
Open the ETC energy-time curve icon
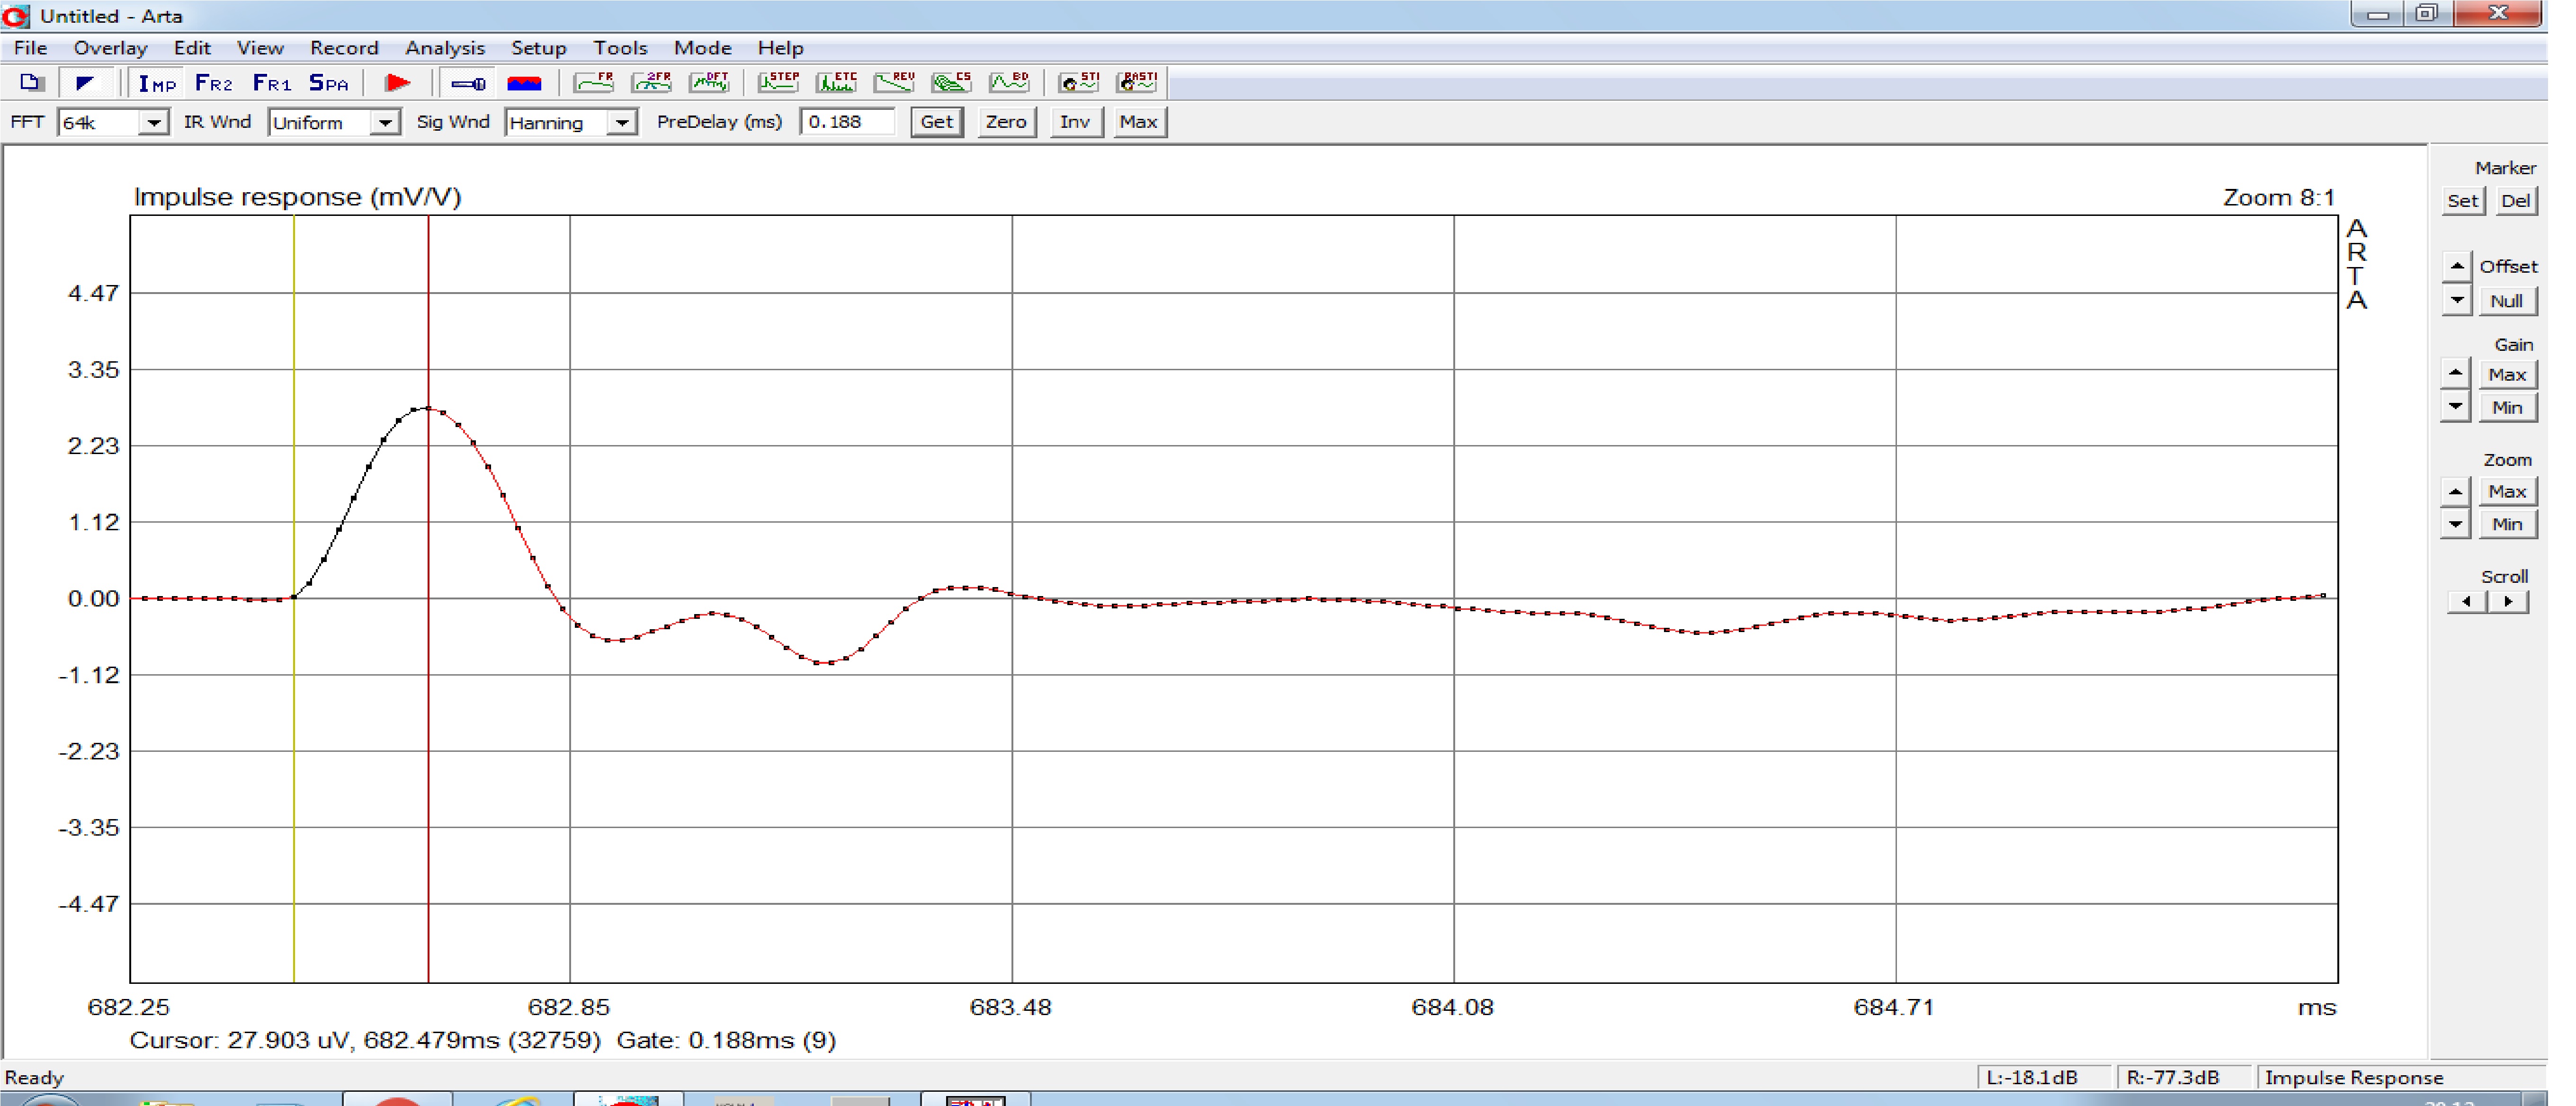point(836,83)
